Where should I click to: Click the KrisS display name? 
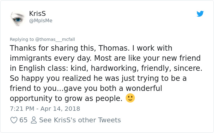pyautogui.click(x=38, y=14)
